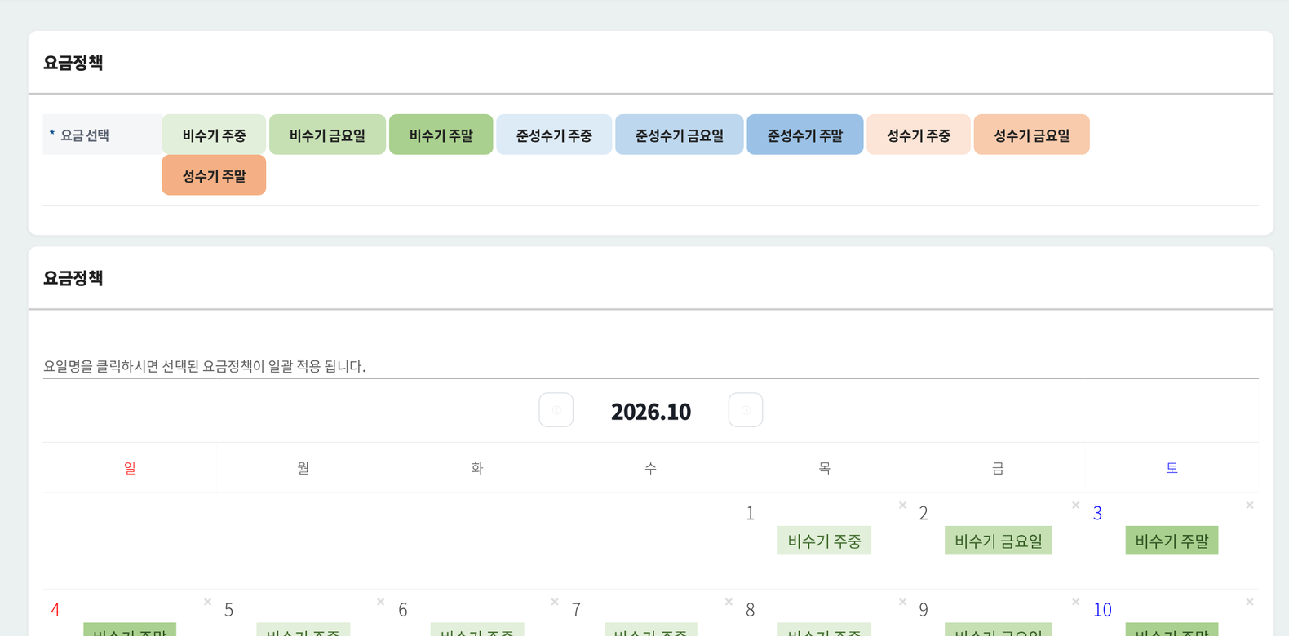Choose the 비수기 금요일 rate option

pyautogui.click(x=327, y=135)
